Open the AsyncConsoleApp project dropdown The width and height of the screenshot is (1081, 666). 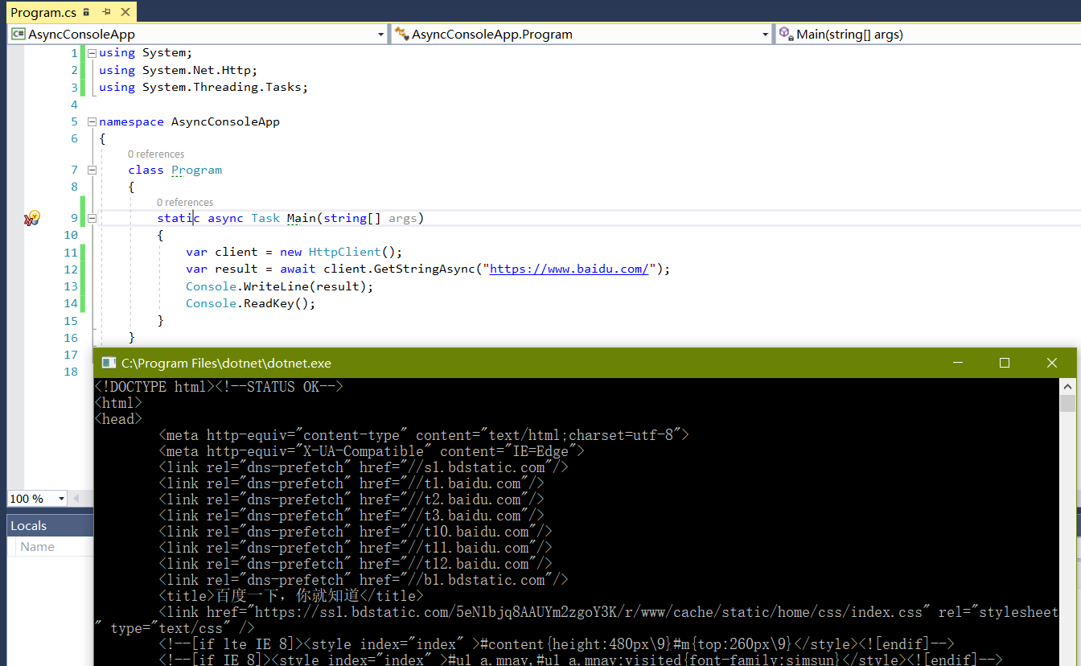tap(381, 35)
